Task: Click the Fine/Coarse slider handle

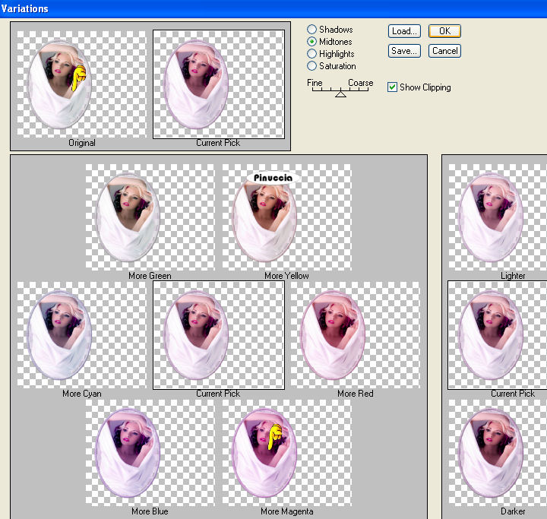Action: pyautogui.click(x=340, y=94)
